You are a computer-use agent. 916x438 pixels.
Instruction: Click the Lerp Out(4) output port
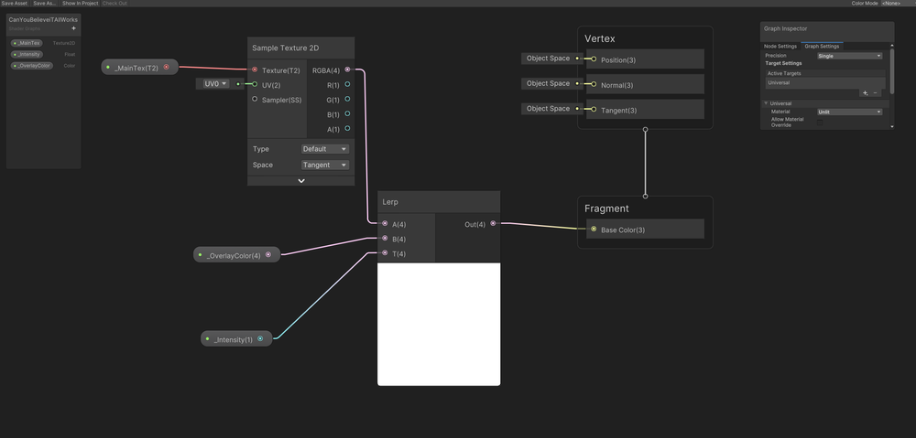pyautogui.click(x=493, y=223)
